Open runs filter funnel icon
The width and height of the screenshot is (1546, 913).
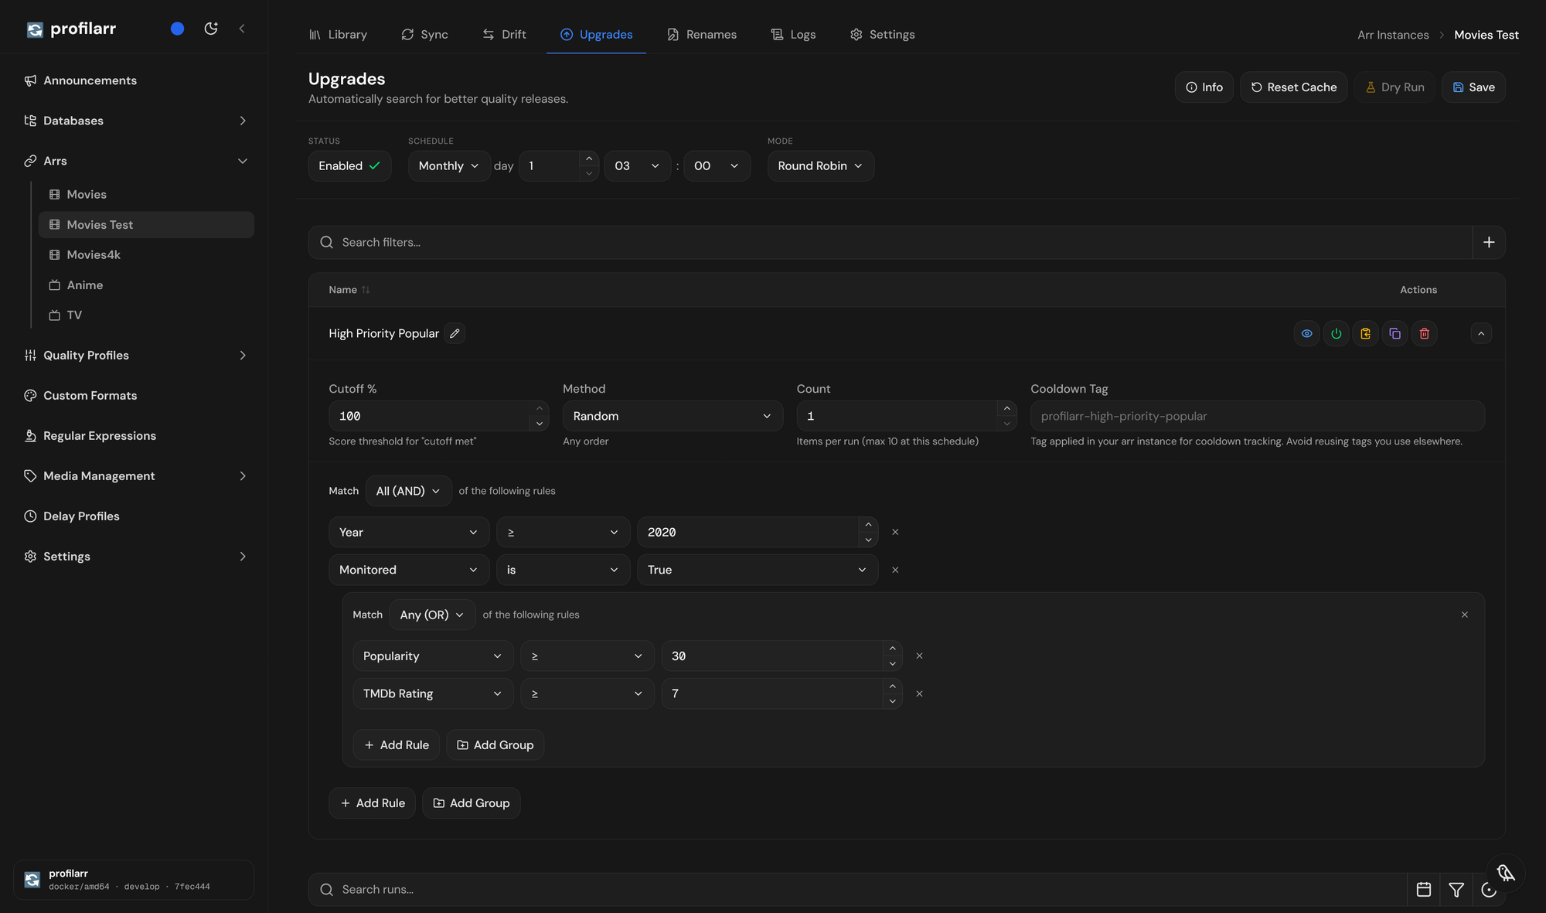pyautogui.click(x=1456, y=889)
